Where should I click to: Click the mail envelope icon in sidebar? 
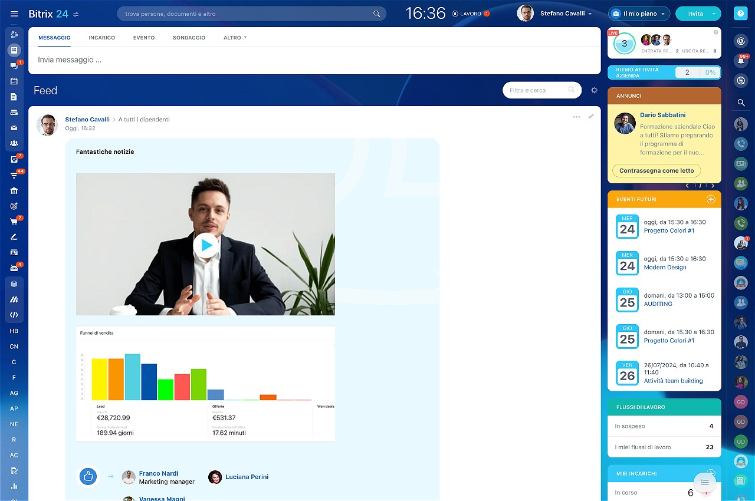(14, 128)
